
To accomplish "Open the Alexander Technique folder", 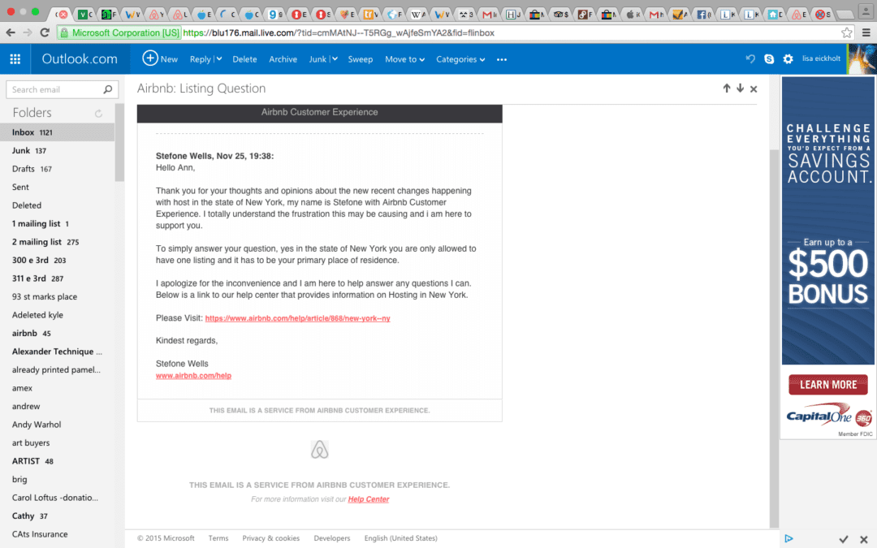I will point(57,352).
